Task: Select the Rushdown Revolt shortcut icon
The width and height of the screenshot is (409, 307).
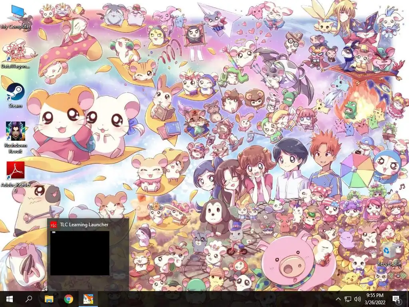Action: pyautogui.click(x=16, y=138)
